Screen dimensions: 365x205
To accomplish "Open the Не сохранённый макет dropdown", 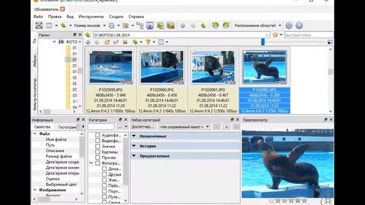I will (184, 127).
